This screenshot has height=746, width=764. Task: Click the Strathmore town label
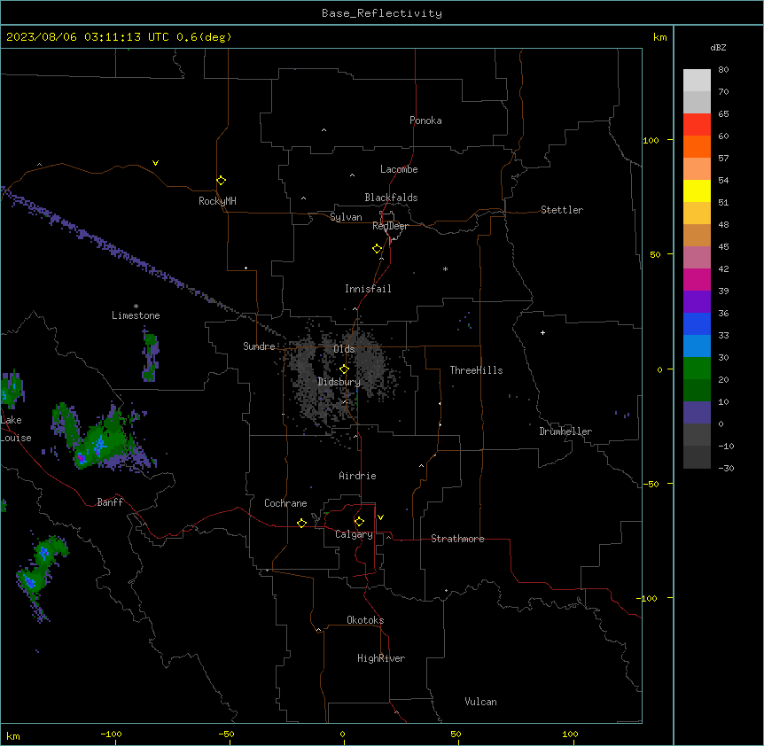point(457,539)
